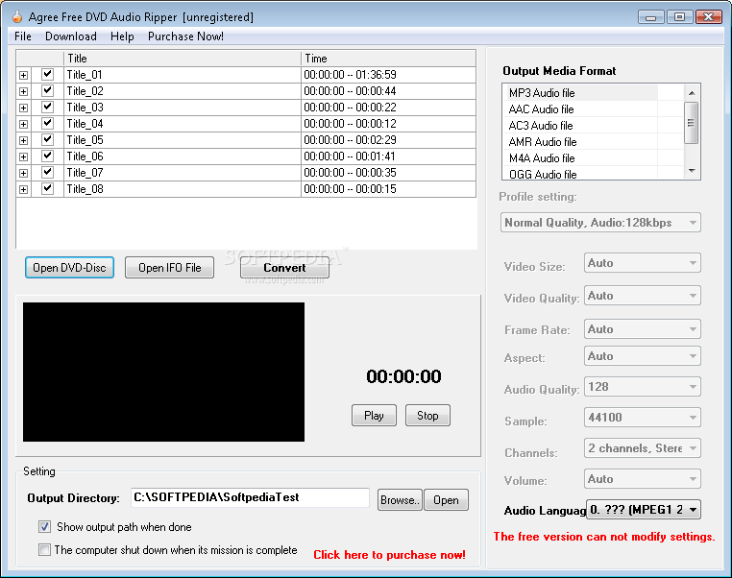The width and height of the screenshot is (732, 578).
Task: Open the Audio Language dropdown
Action: click(644, 510)
